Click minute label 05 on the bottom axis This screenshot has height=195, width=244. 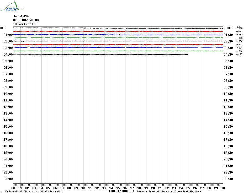point(48,188)
